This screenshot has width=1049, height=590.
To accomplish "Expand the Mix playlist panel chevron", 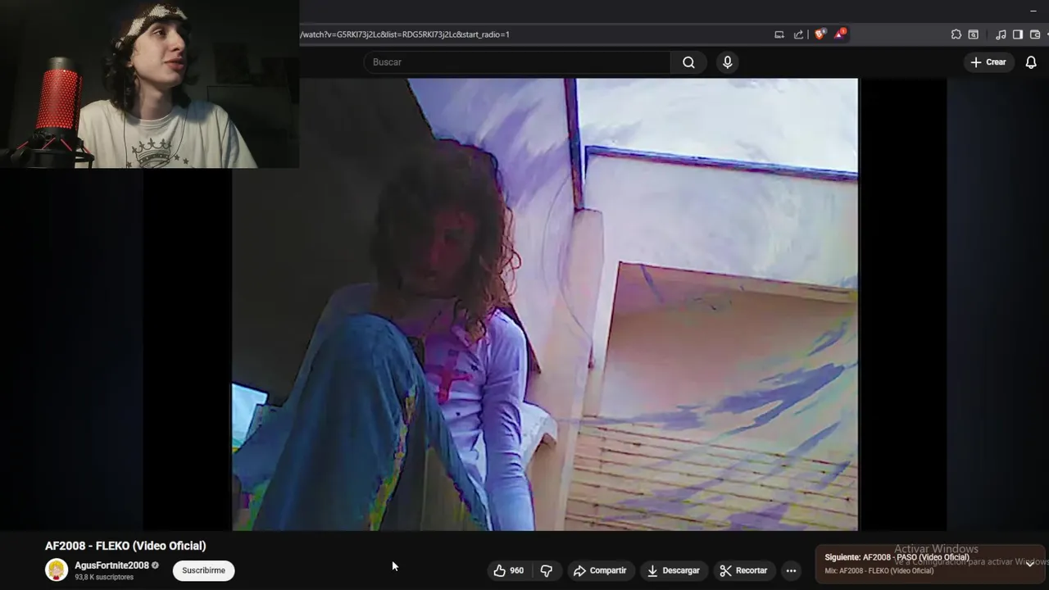I will click(1030, 563).
